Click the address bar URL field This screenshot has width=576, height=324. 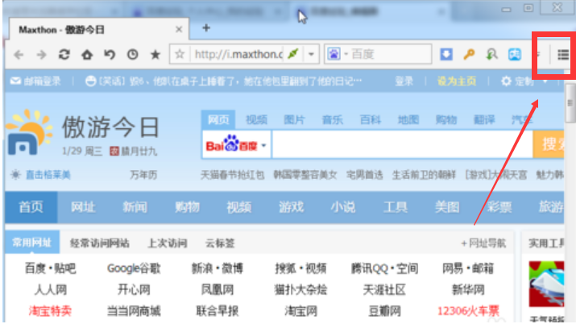coord(238,54)
